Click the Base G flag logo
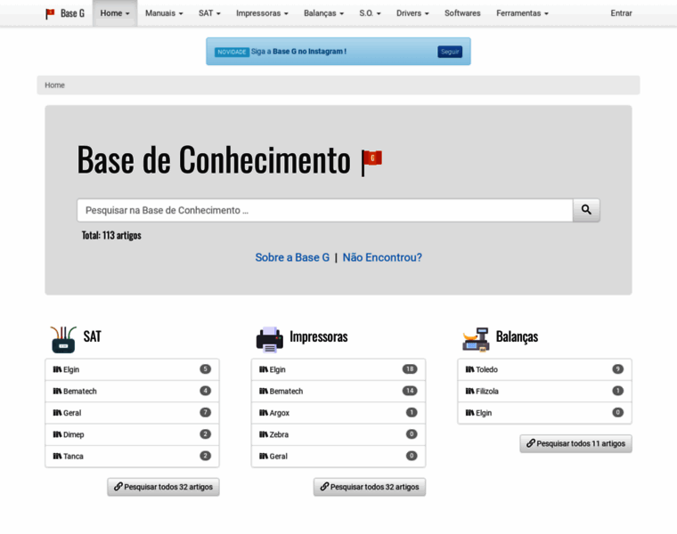The height and width of the screenshot is (534, 677). point(51,13)
